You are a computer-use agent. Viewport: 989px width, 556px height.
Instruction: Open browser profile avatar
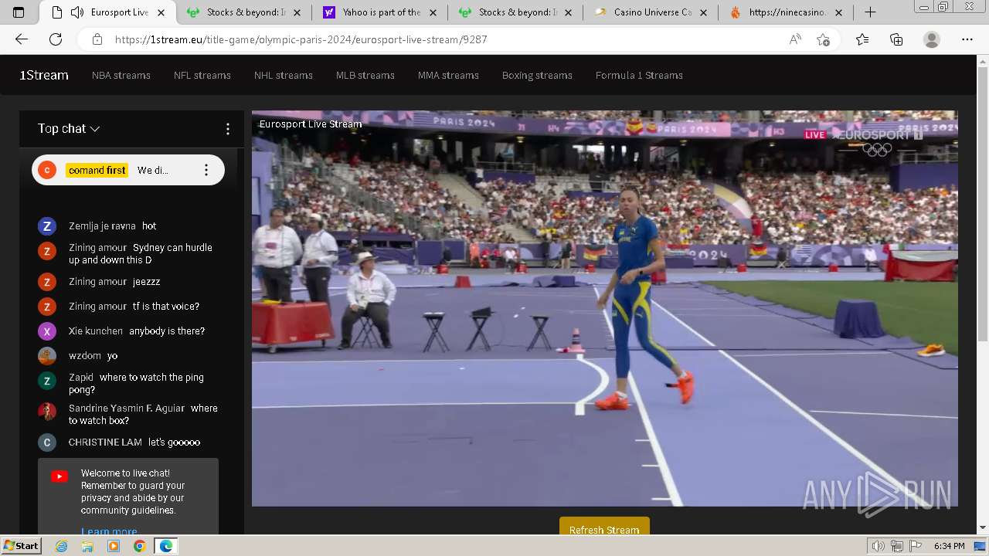(932, 39)
